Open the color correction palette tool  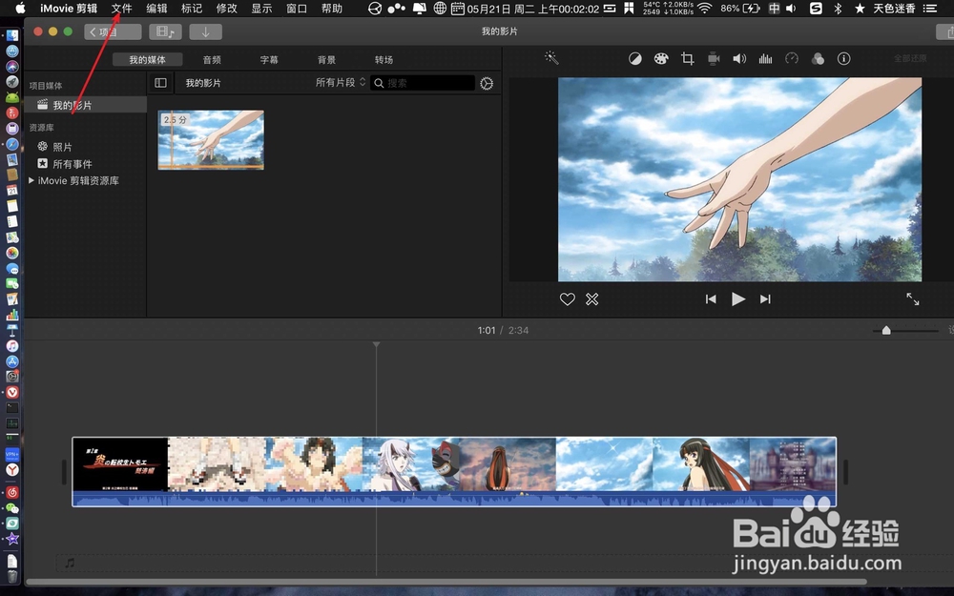click(661, 59)
